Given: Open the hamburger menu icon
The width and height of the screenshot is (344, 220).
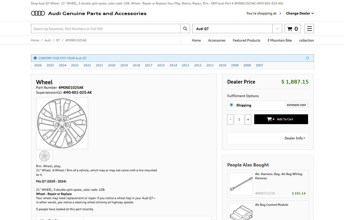Looking at the screenshot, I should (x=309, y=29).
